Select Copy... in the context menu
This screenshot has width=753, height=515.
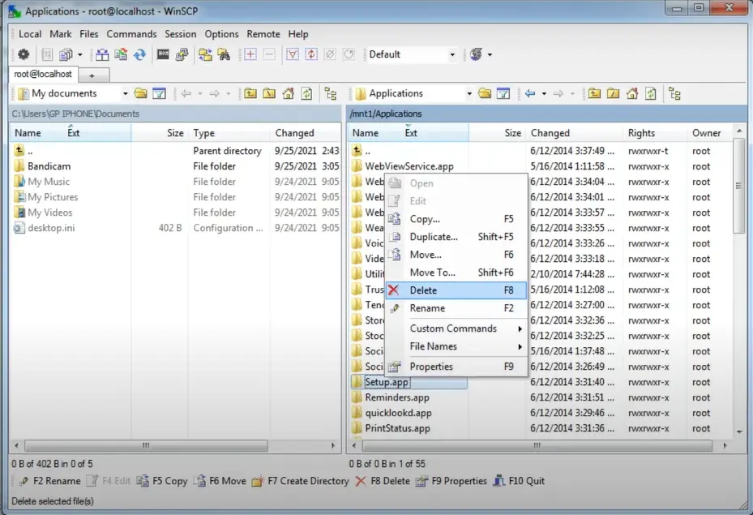[456, 219]
